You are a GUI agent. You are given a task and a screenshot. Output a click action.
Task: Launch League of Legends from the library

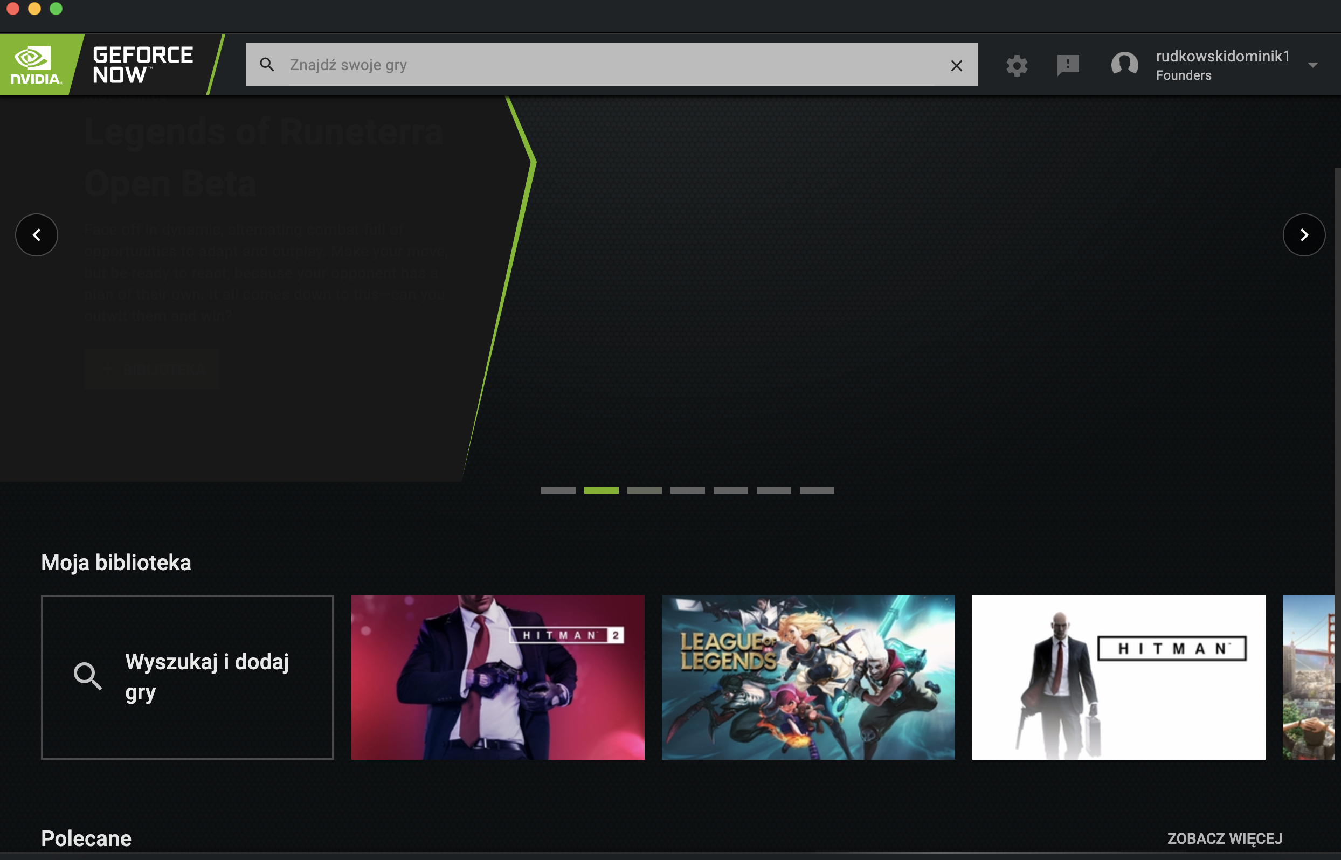coord(807,677)
